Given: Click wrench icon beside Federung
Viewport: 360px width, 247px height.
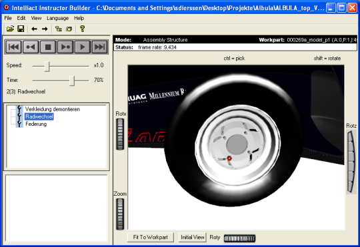Looking at the screenshot, I should click(19, 124).
